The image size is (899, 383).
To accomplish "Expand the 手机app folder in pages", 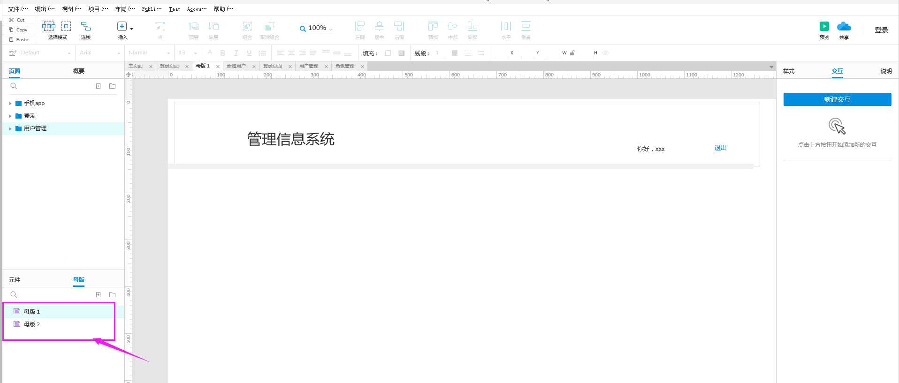I will point(10,103).
